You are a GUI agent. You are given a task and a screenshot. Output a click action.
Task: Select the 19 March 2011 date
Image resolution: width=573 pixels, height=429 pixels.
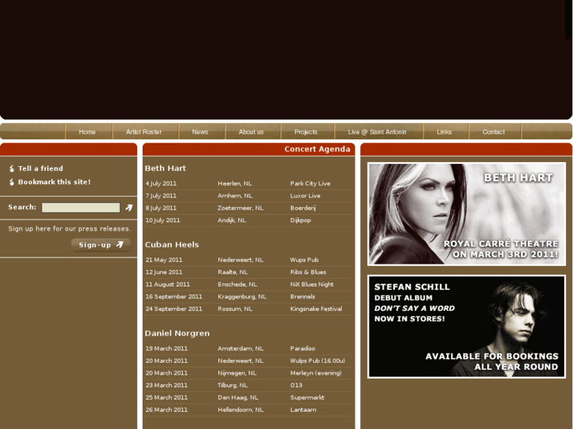click(x=166, y=349)
